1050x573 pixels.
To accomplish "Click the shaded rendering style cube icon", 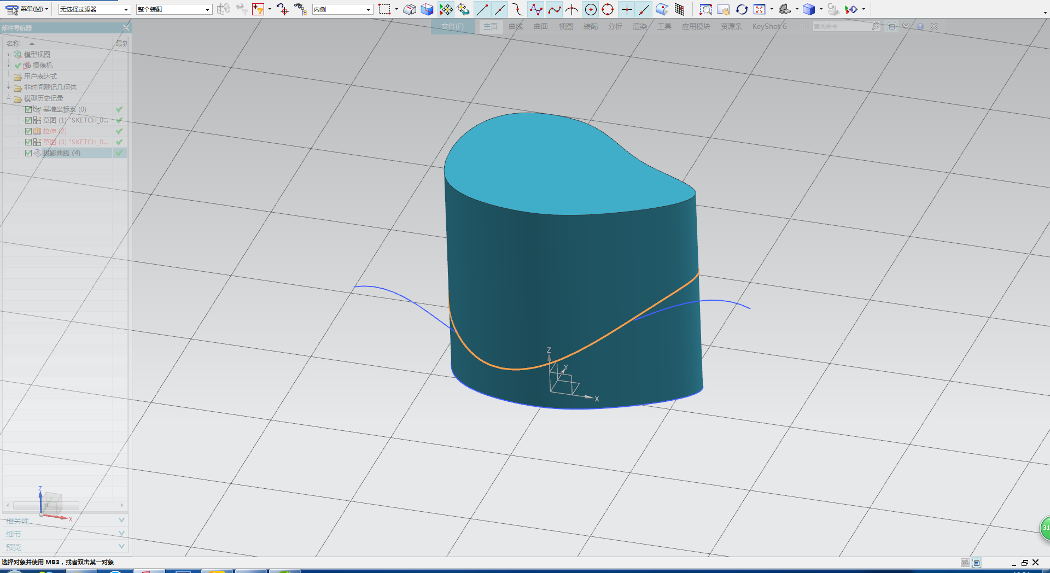I will (x=809, y=9).
